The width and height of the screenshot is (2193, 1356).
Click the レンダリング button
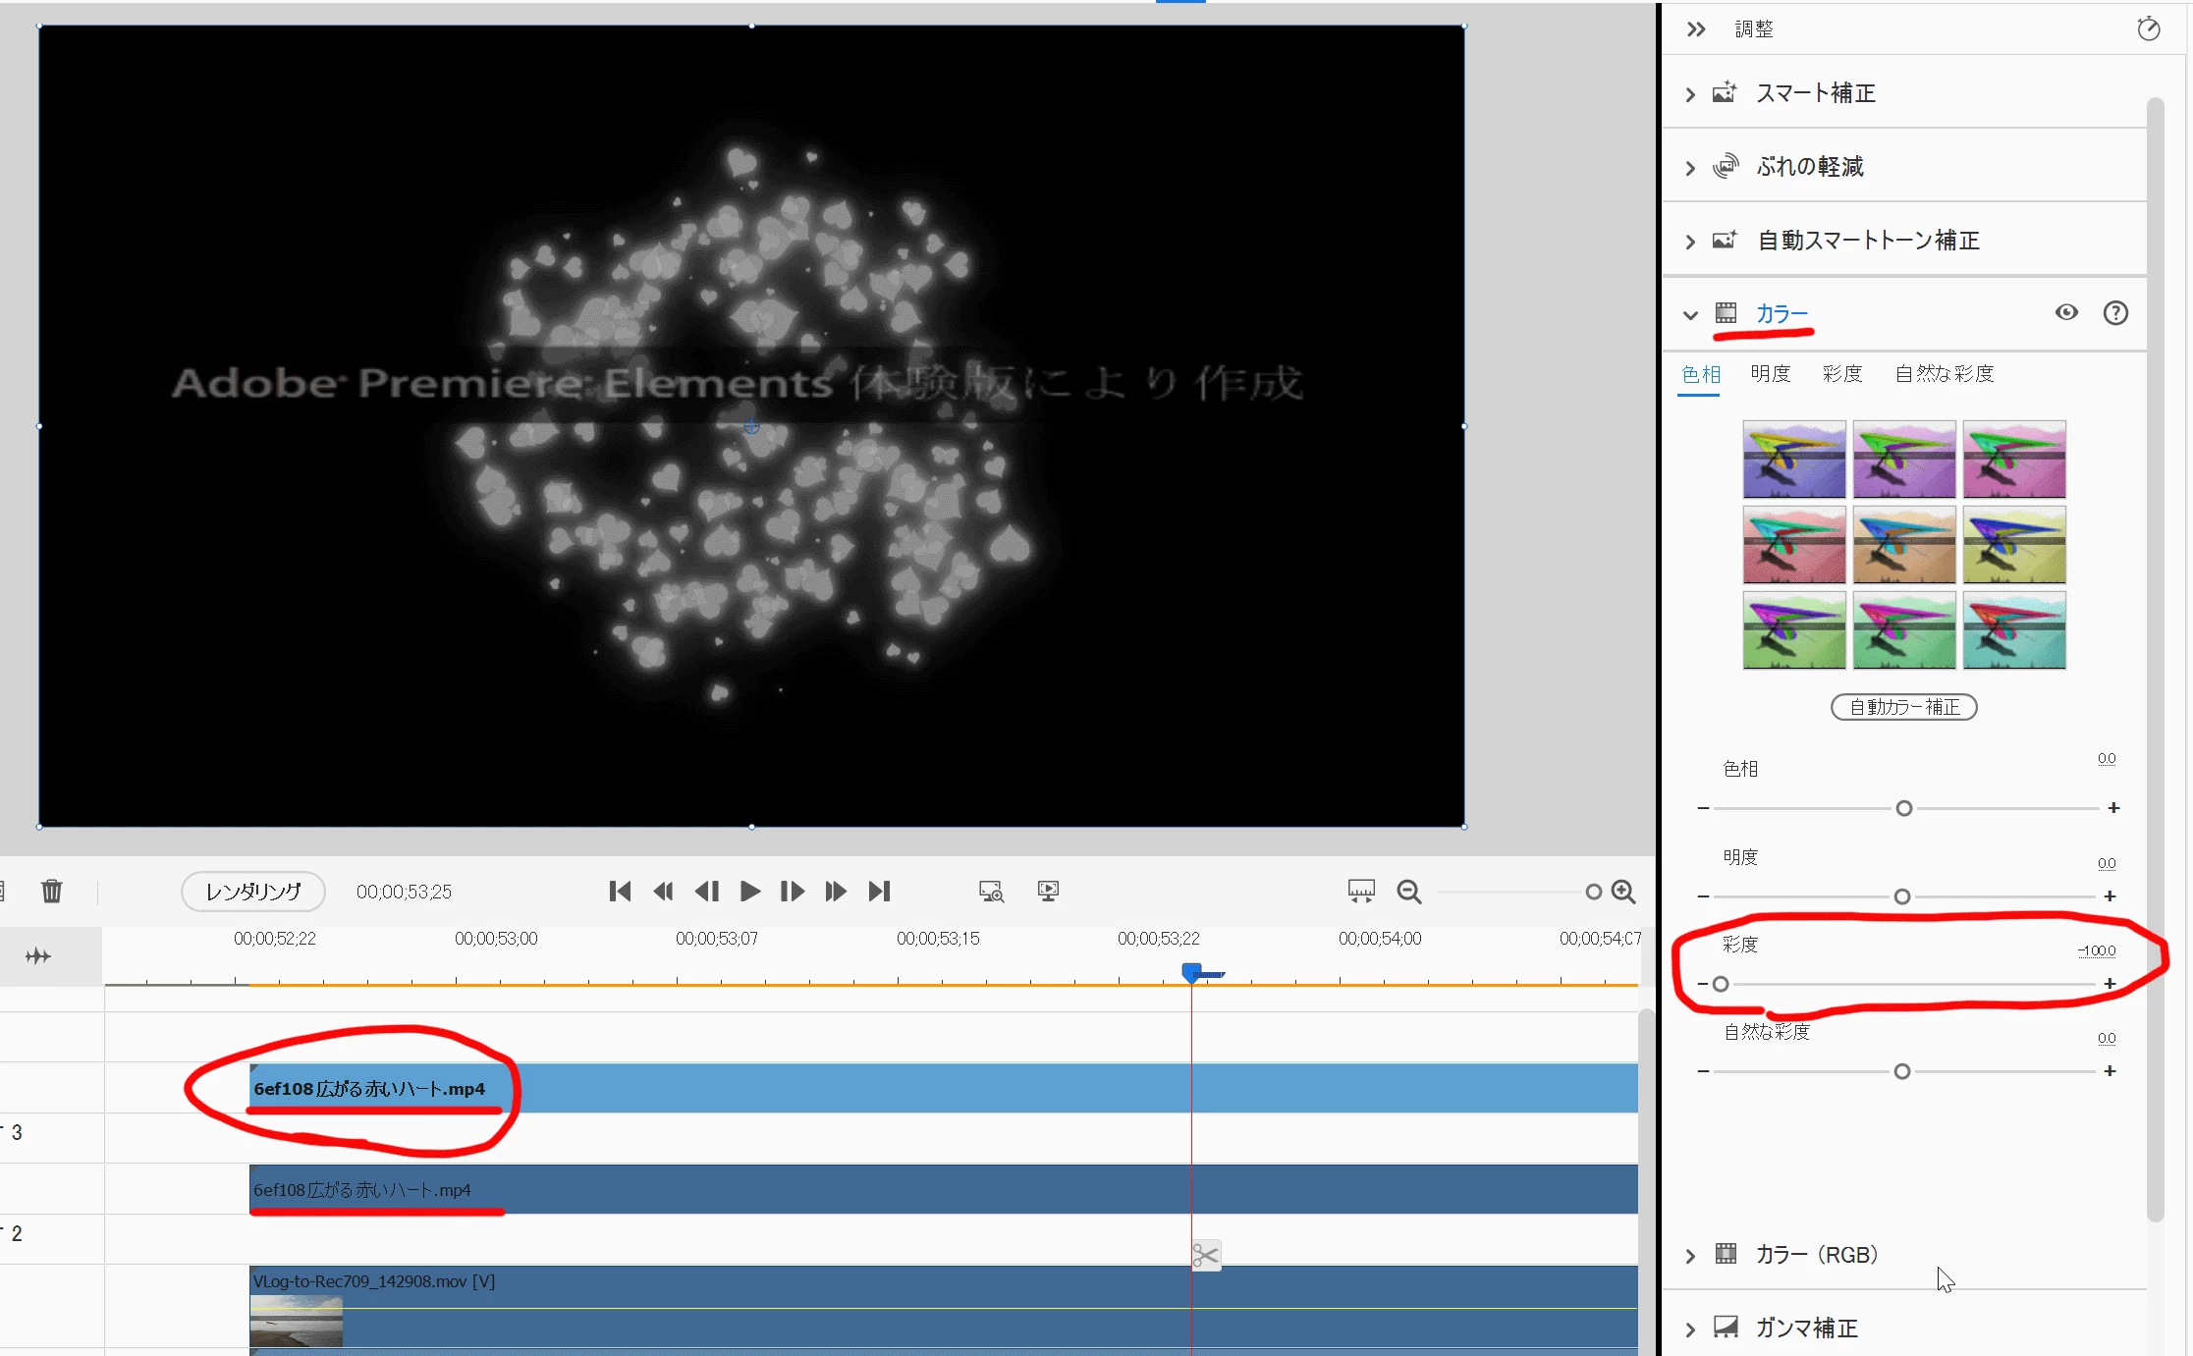click(x=253, y=892)
